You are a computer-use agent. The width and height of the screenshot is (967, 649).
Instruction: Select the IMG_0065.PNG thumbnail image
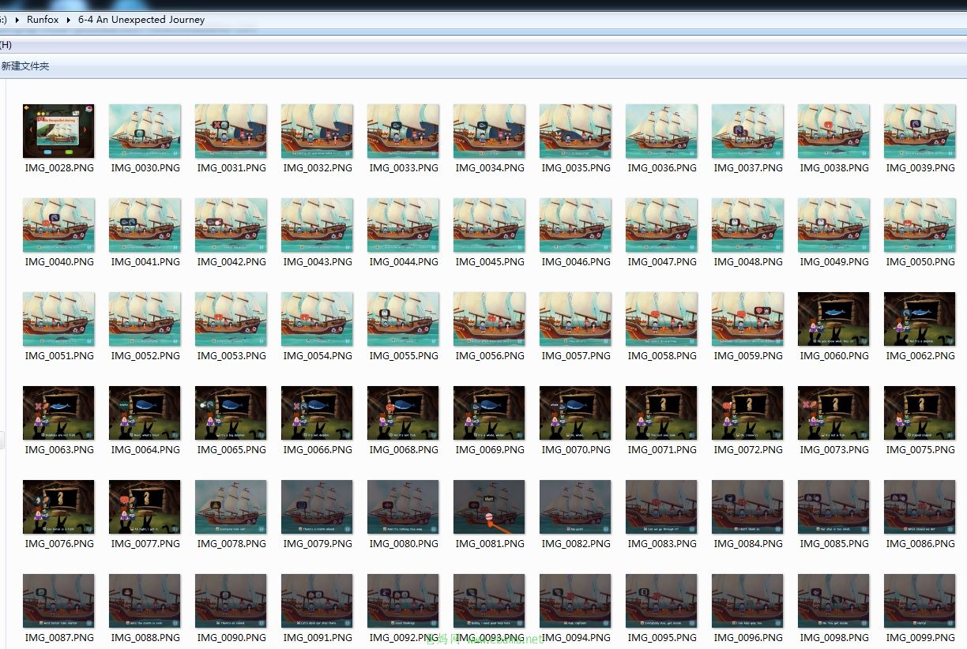point(231,413)
